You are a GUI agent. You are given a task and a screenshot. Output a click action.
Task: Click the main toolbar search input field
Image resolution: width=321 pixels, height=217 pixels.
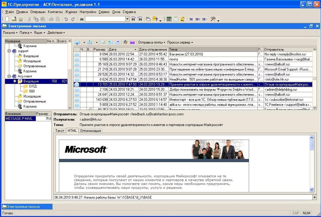(105, 19)
